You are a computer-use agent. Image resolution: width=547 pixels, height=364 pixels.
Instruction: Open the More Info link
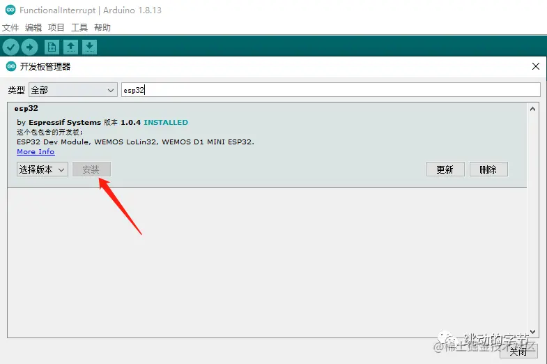tap(36, 152)
